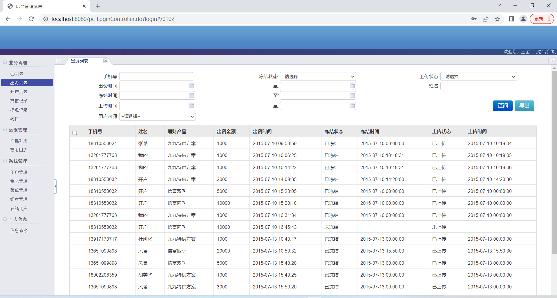Click the tab scroll right arrow
This screenshot has height=298, width=557.
[552, 61]
